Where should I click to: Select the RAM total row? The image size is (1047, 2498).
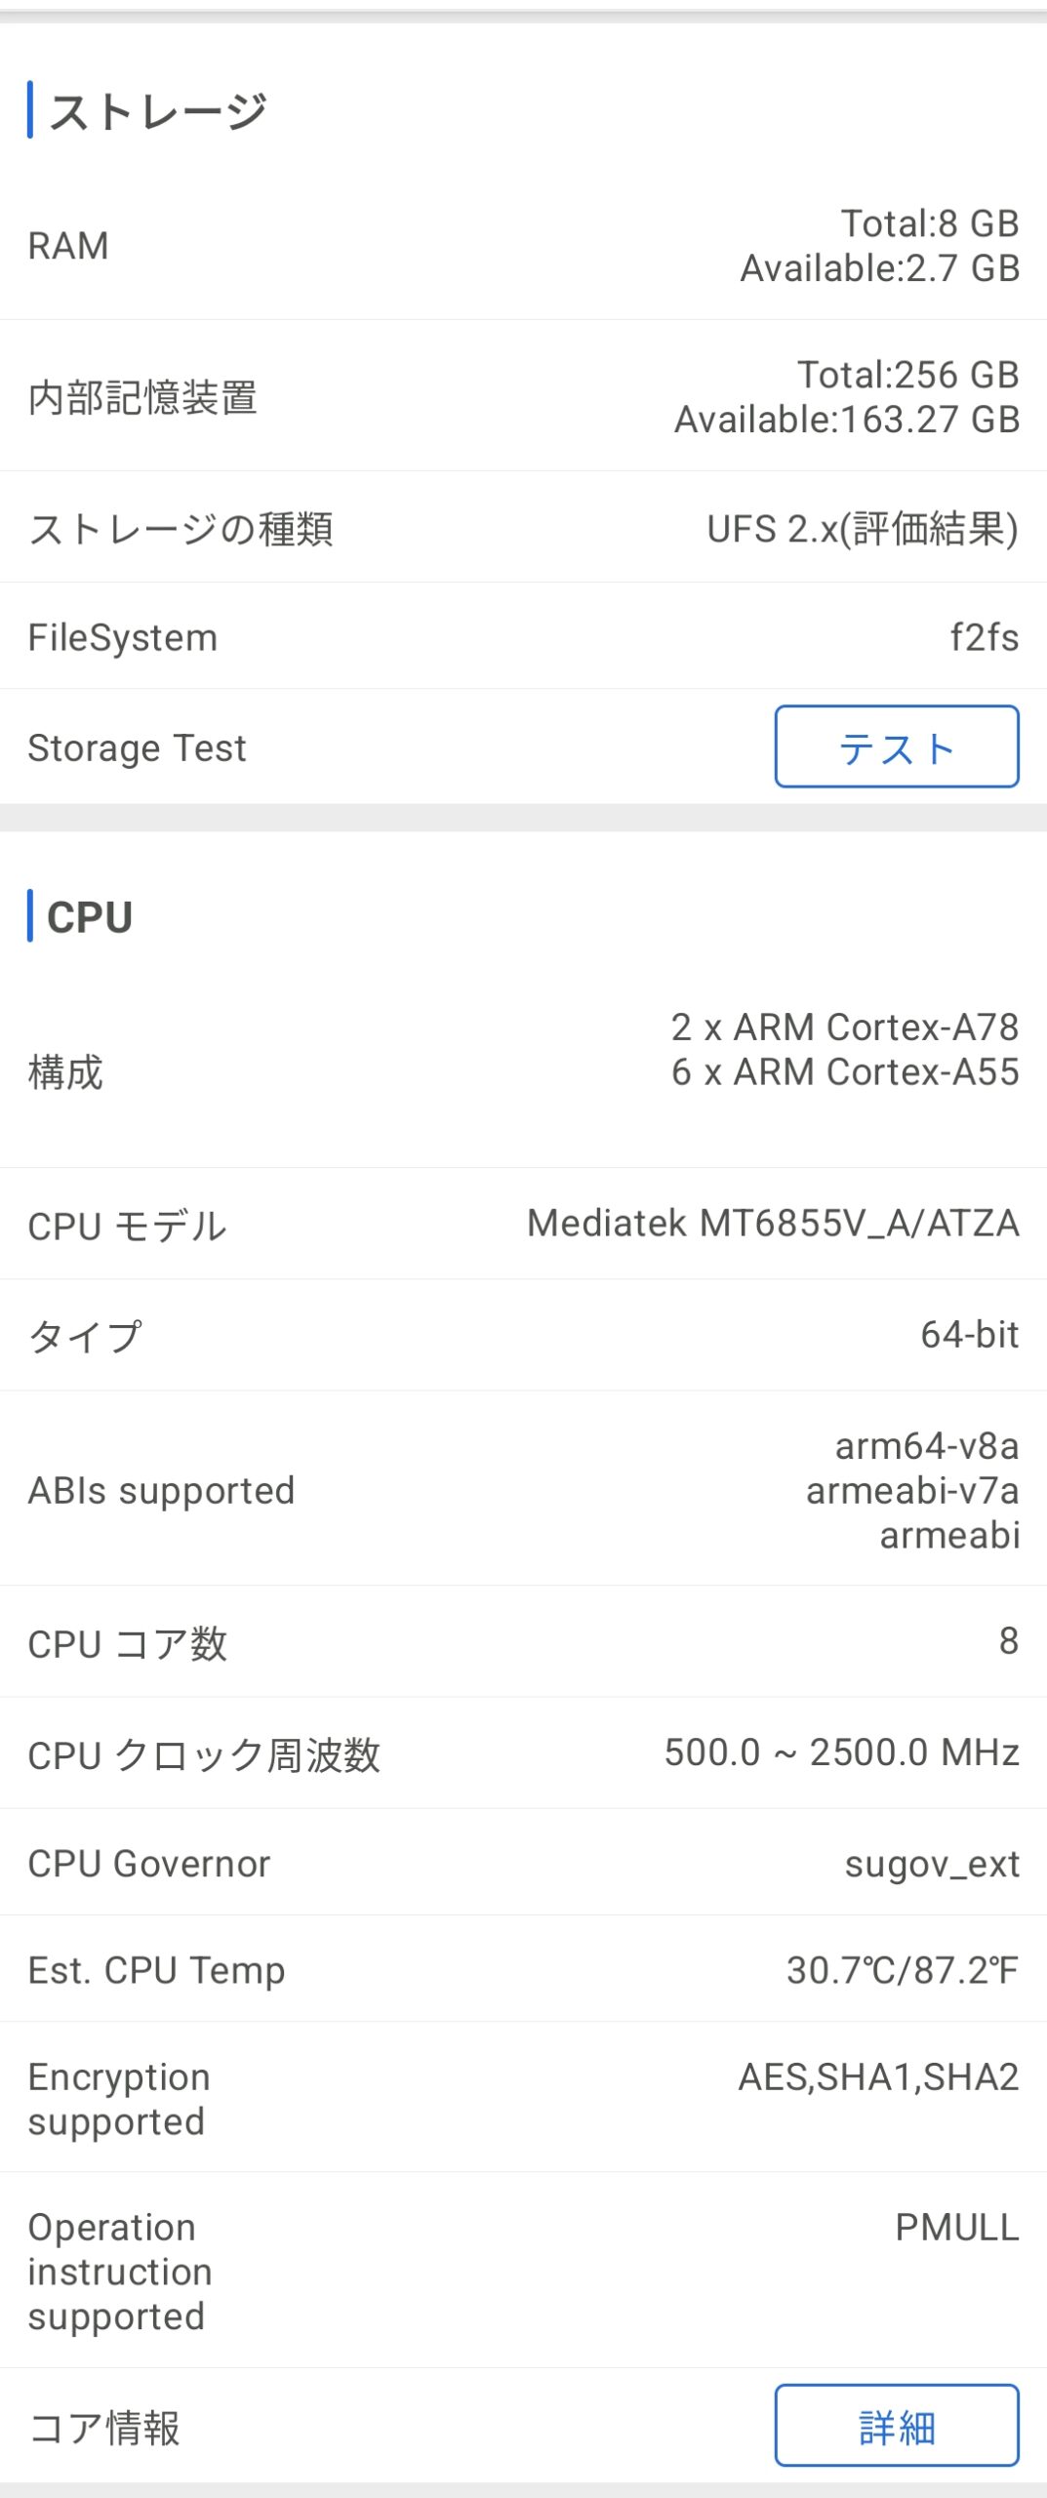point(523,245)
